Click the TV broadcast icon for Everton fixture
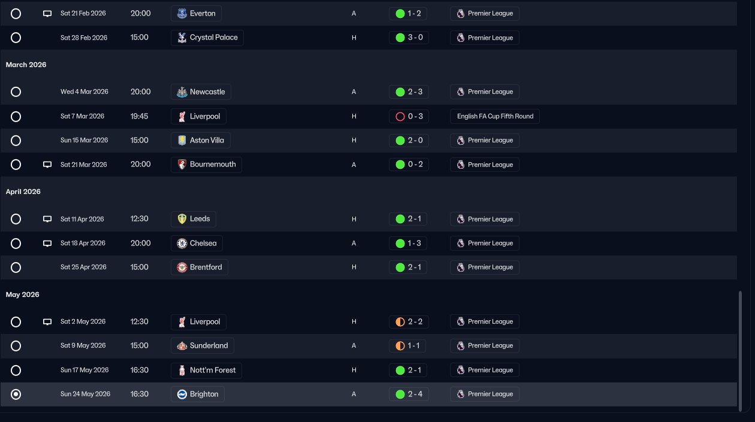Screen dimensions: 755x422 click(x=47, y=14)
